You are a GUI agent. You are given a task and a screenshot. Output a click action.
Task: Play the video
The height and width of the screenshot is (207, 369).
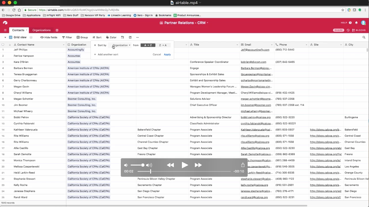click(x=184, y=165)
